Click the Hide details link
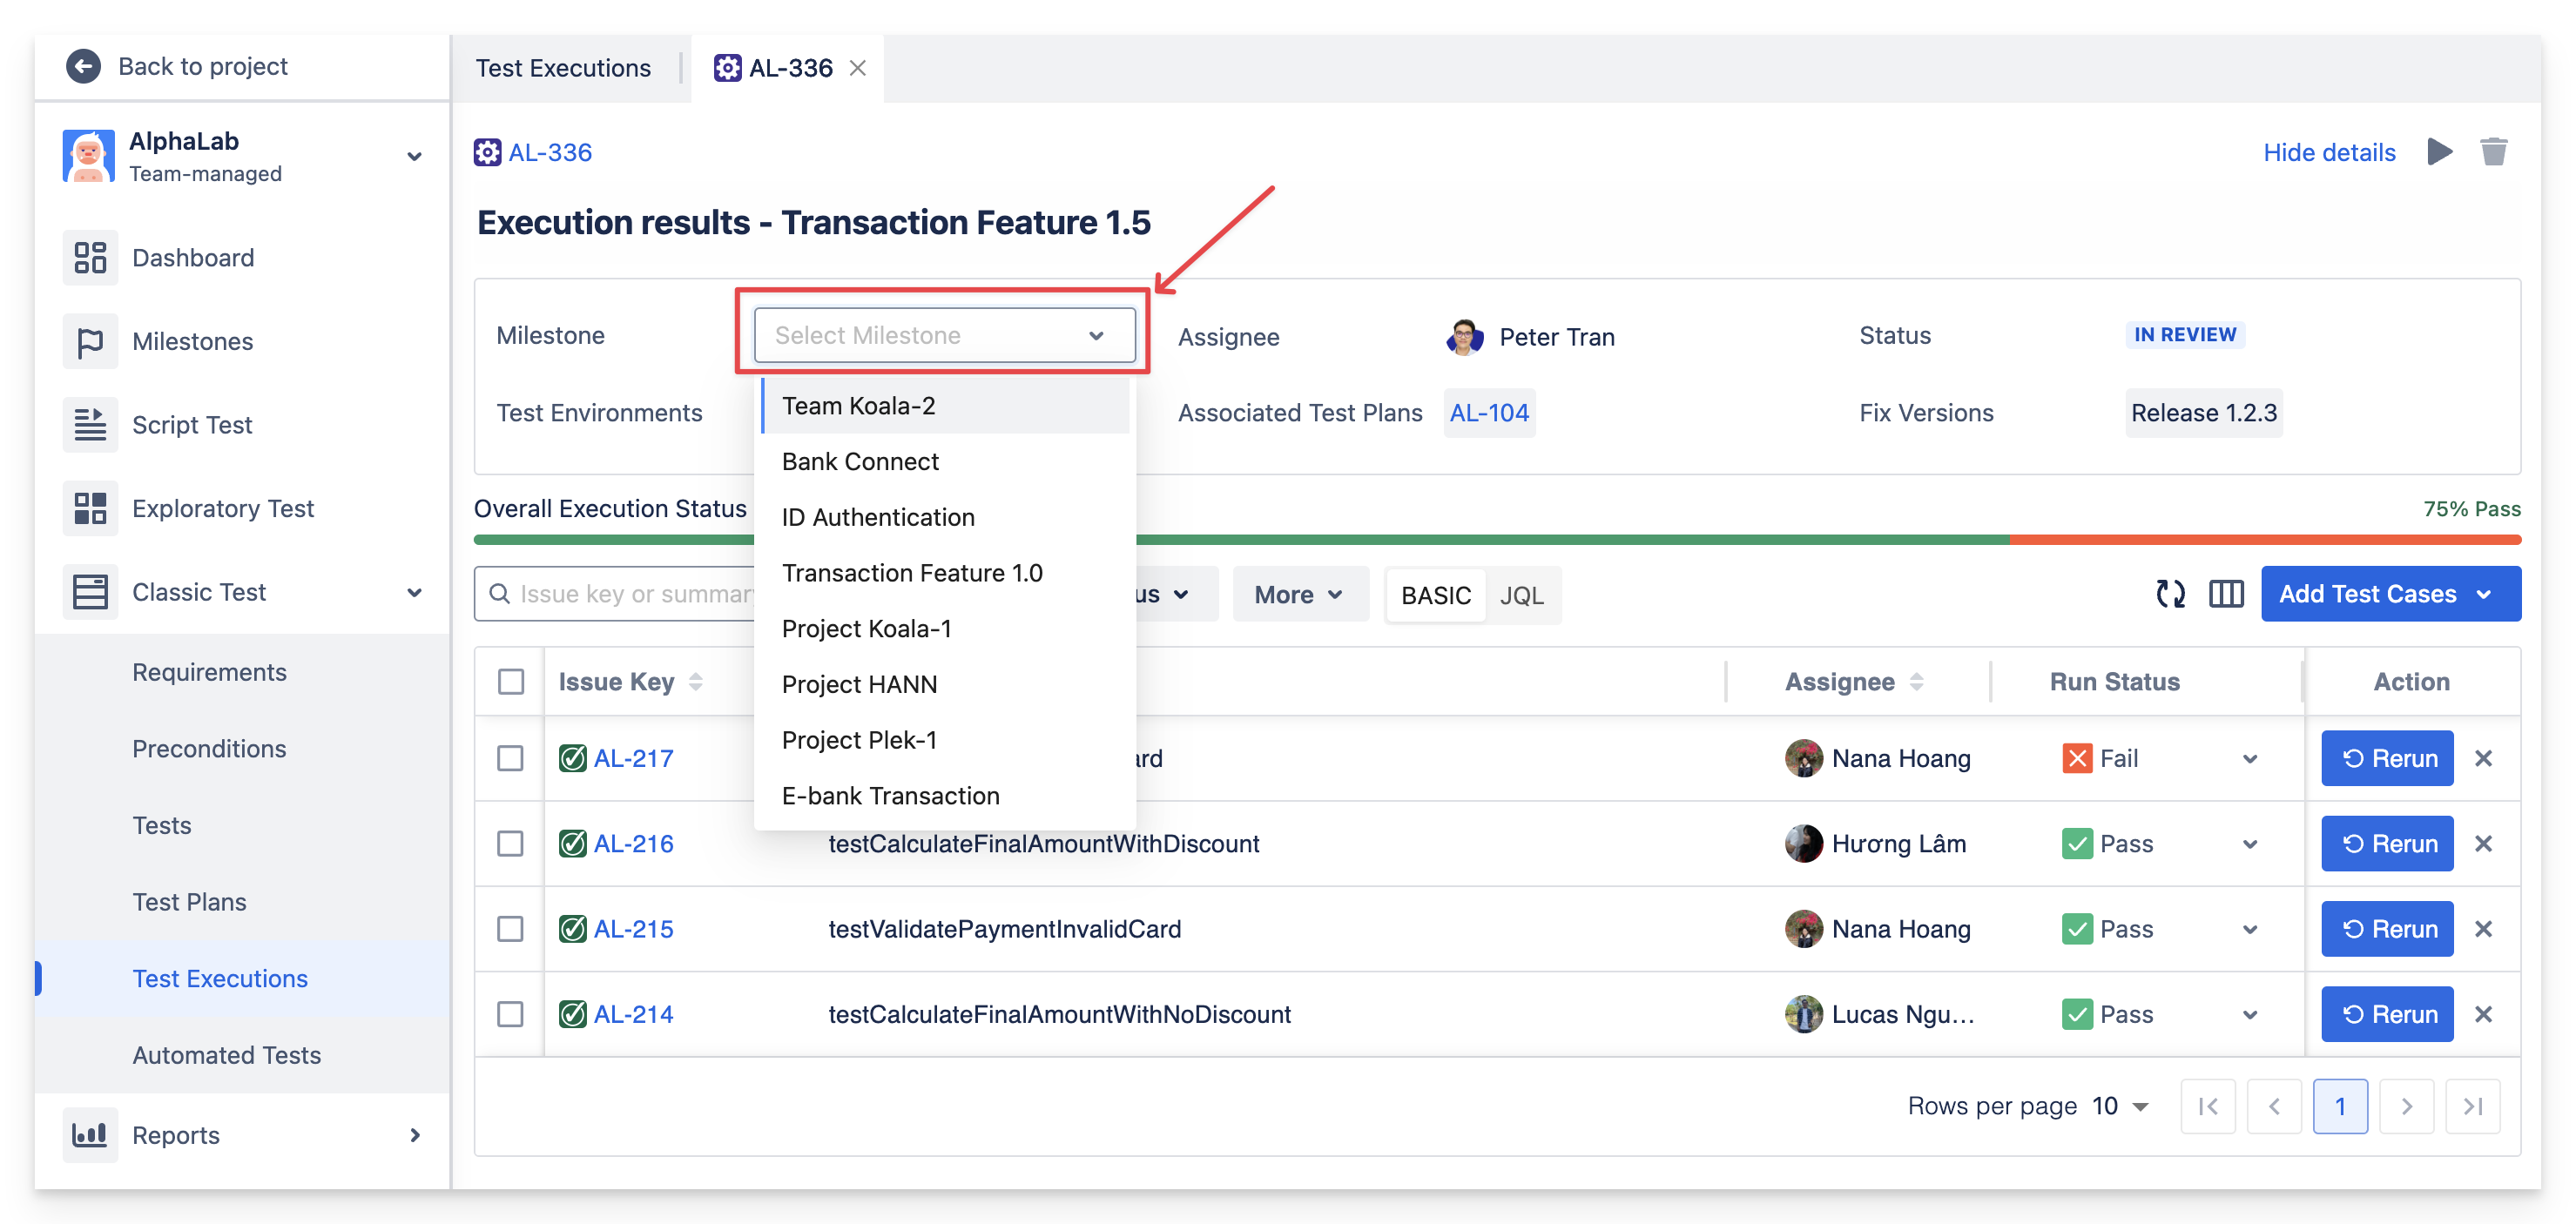This screenshot has width=2576, height=1224. (2329, 152)
